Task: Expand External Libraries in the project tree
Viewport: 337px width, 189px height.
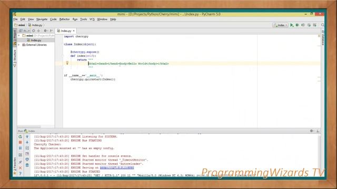Action: [x=19, y=45]
